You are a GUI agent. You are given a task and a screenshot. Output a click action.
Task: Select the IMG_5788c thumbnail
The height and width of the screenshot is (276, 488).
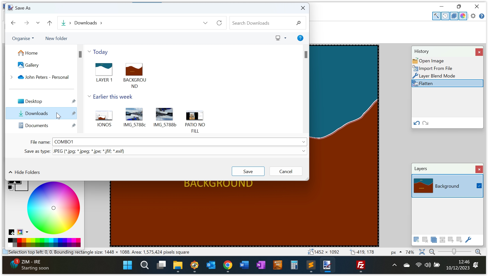click(134, 114)
